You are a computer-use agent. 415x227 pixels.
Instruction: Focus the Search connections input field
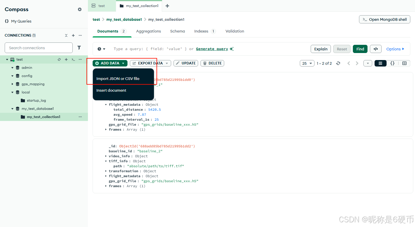(x=39, y=48)
